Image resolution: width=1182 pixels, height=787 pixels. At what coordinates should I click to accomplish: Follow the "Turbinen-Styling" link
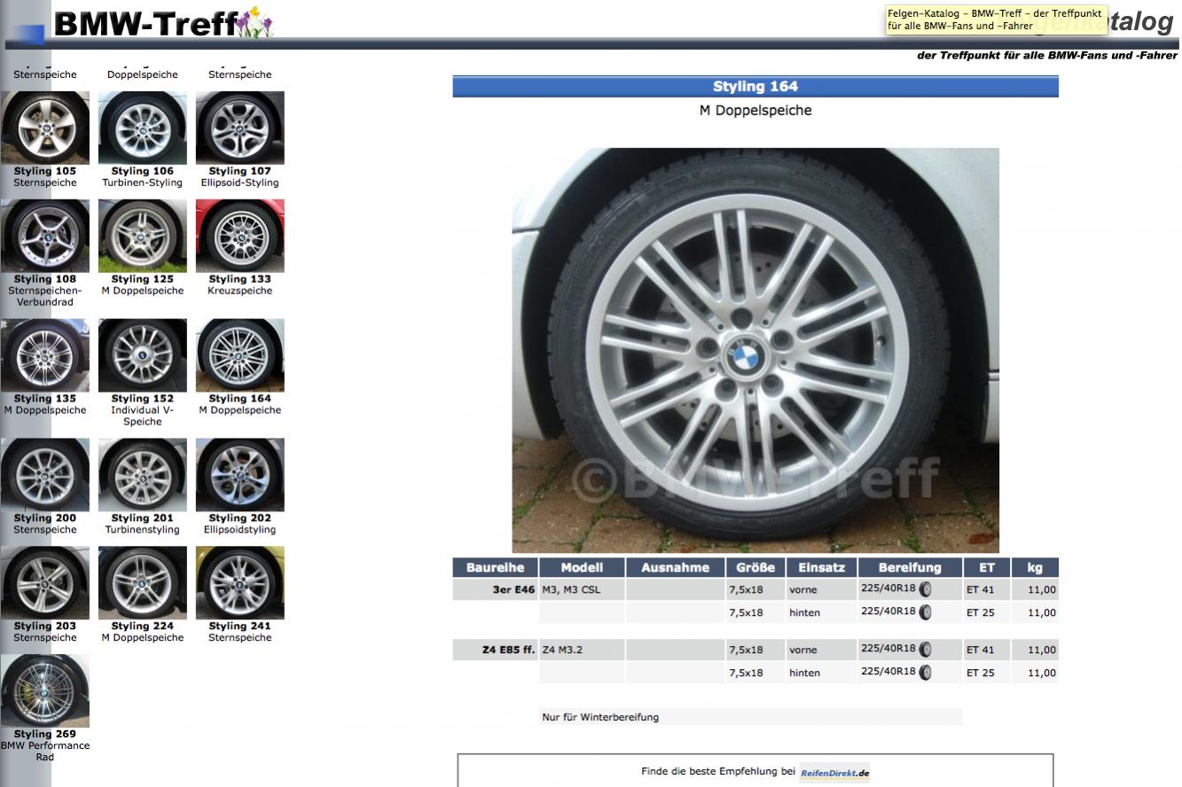(143, 183)
